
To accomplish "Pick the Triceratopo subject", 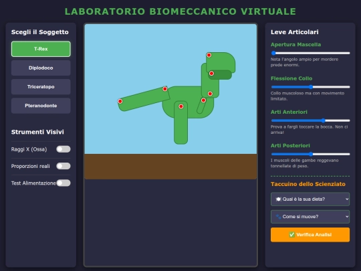I will (x=41, y=86).
